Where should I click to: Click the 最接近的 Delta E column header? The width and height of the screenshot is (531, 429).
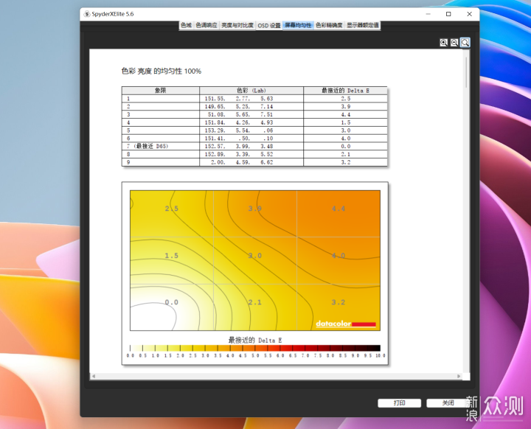click(345, 91)
